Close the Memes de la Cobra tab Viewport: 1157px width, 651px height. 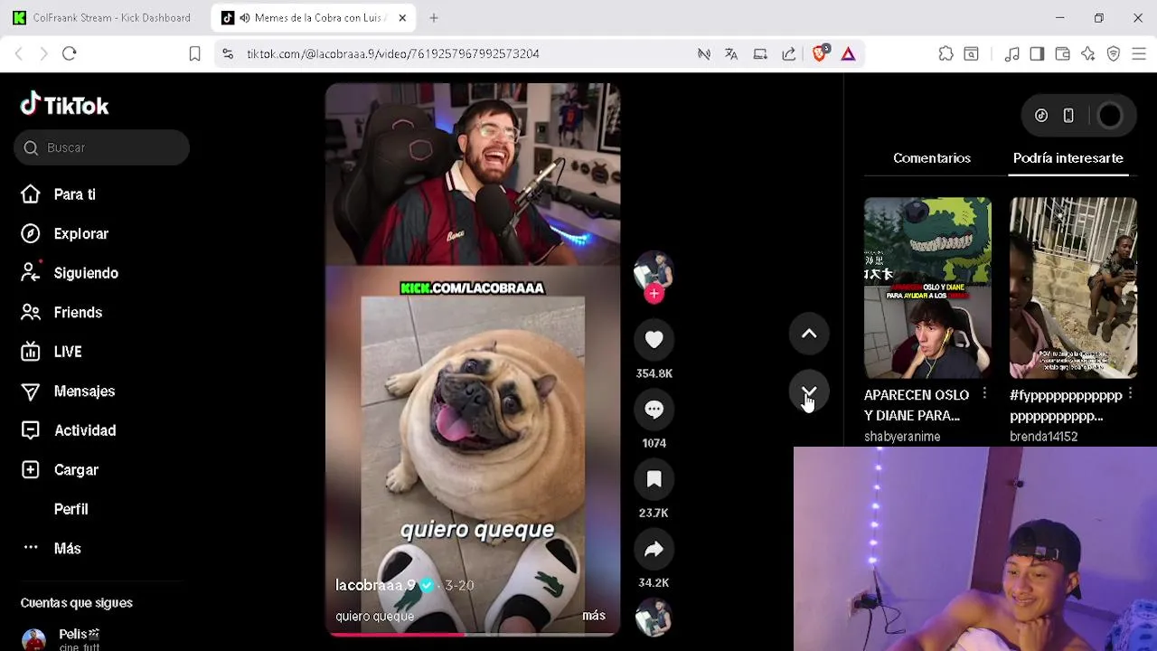coord(402,17)
